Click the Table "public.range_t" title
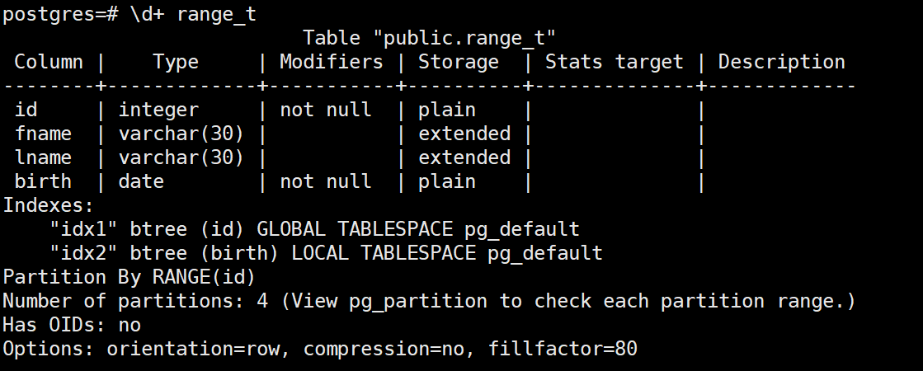Viewport: 923px width, 371px height. pos(429,38)
